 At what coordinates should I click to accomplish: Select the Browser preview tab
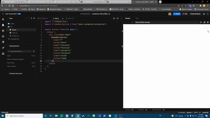point(128,18)
